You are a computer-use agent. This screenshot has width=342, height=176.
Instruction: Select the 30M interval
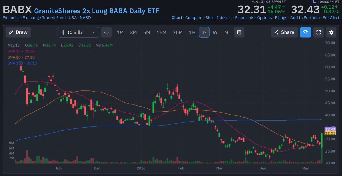(178, 32)
